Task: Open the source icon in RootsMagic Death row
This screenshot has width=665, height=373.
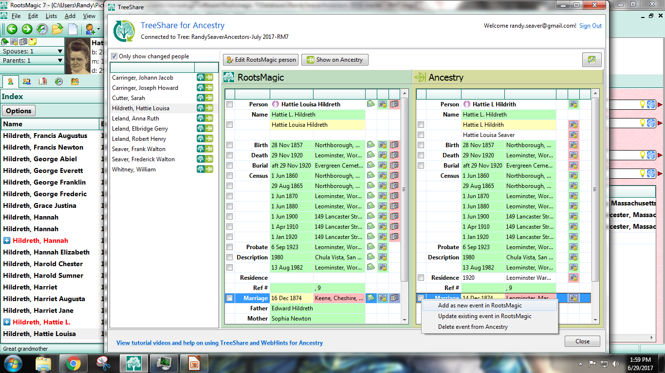Action: pos(383,155)
